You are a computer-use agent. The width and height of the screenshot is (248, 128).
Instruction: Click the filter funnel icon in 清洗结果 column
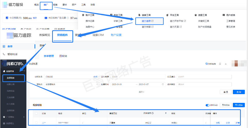pos(166,113)
